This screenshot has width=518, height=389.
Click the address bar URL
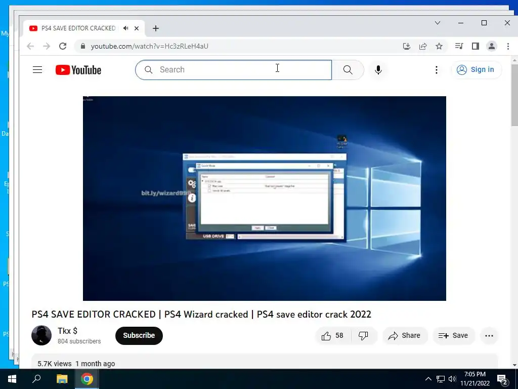click(x=150, y=46)
